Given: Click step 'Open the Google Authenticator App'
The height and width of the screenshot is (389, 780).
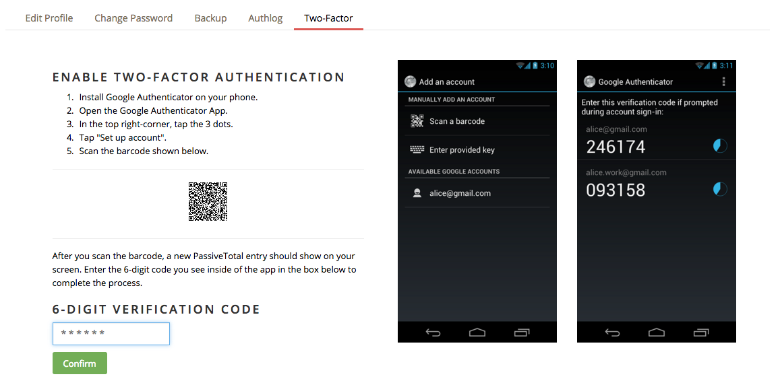Looking at the screenshot, I should click(x=153, y=111).
